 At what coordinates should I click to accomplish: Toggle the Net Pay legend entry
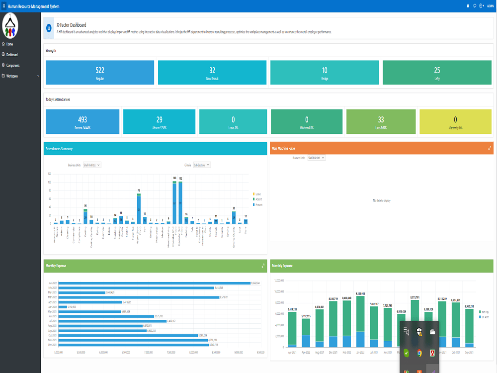[x=486, y=311]
